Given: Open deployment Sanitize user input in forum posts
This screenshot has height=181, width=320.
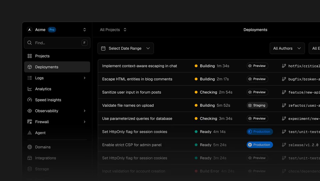Looking at the screenshot, I should [131, 92].
